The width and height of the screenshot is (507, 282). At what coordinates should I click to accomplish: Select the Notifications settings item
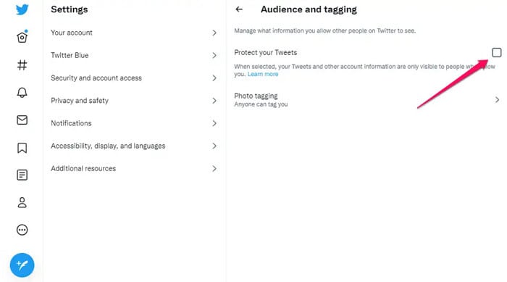coord(134,123)
